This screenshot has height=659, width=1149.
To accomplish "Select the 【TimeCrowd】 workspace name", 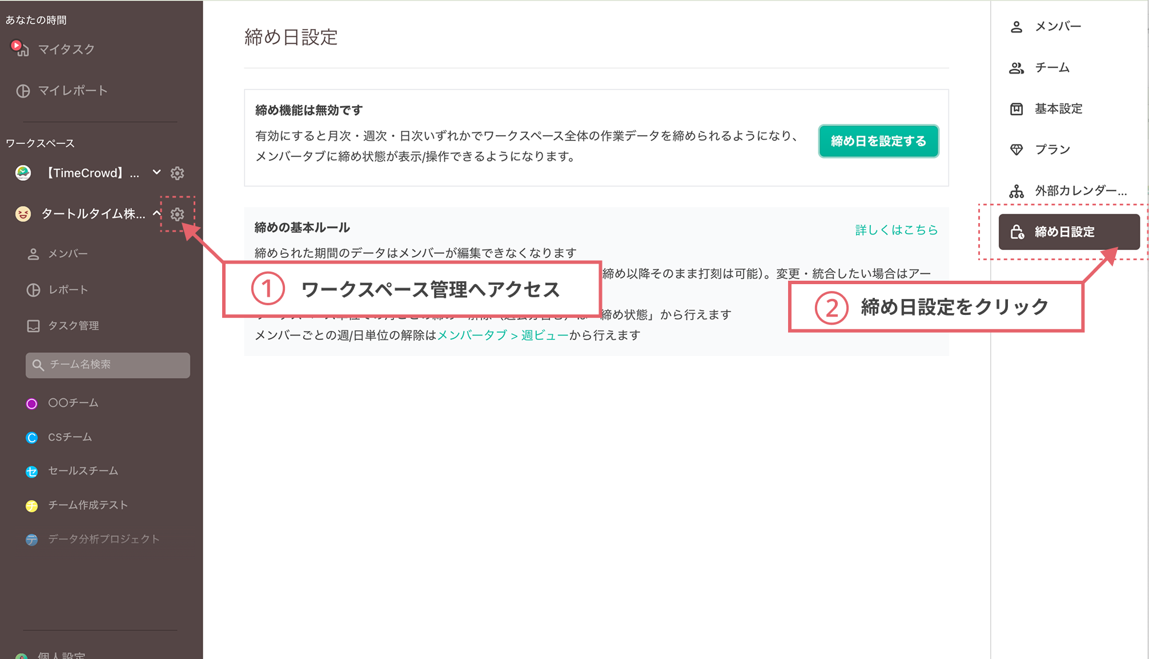I will point(91,173).
